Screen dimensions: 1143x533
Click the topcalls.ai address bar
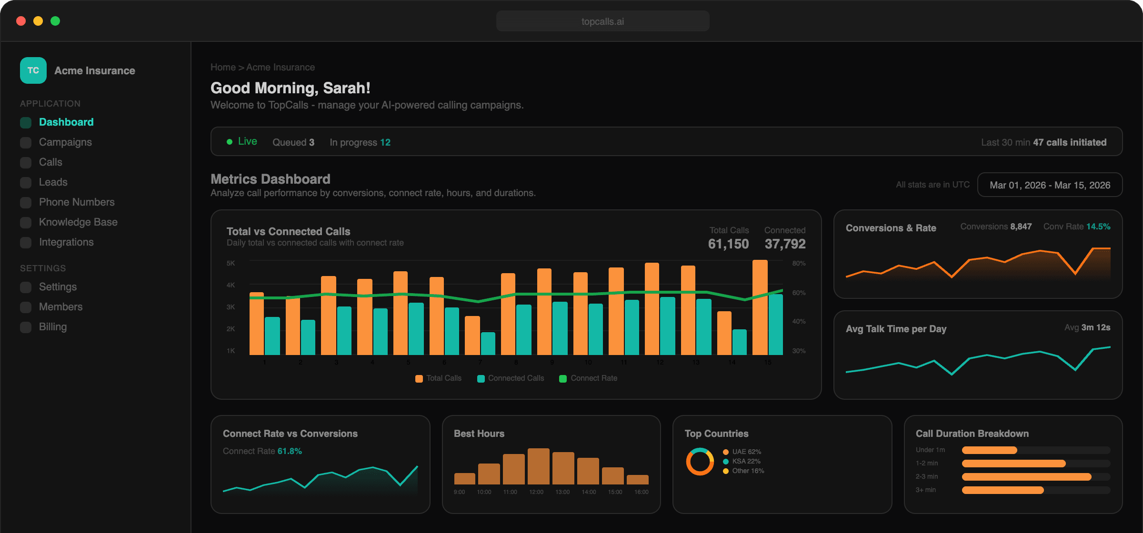click(602, 21)
